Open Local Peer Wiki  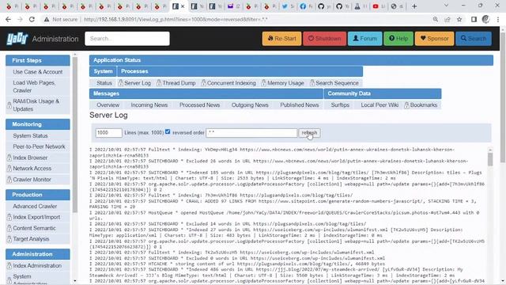coord(379,105)
